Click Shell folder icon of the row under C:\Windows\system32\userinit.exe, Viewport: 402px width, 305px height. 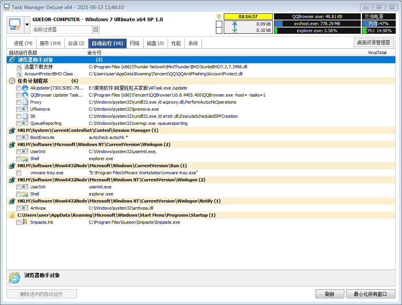coord(25,159)
